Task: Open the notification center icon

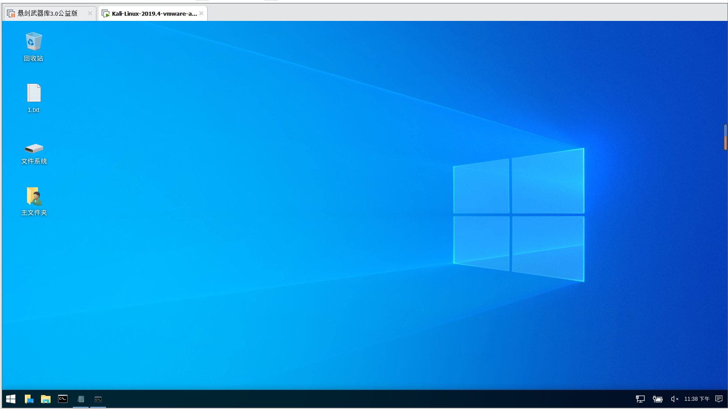Action: coord(719,399)
